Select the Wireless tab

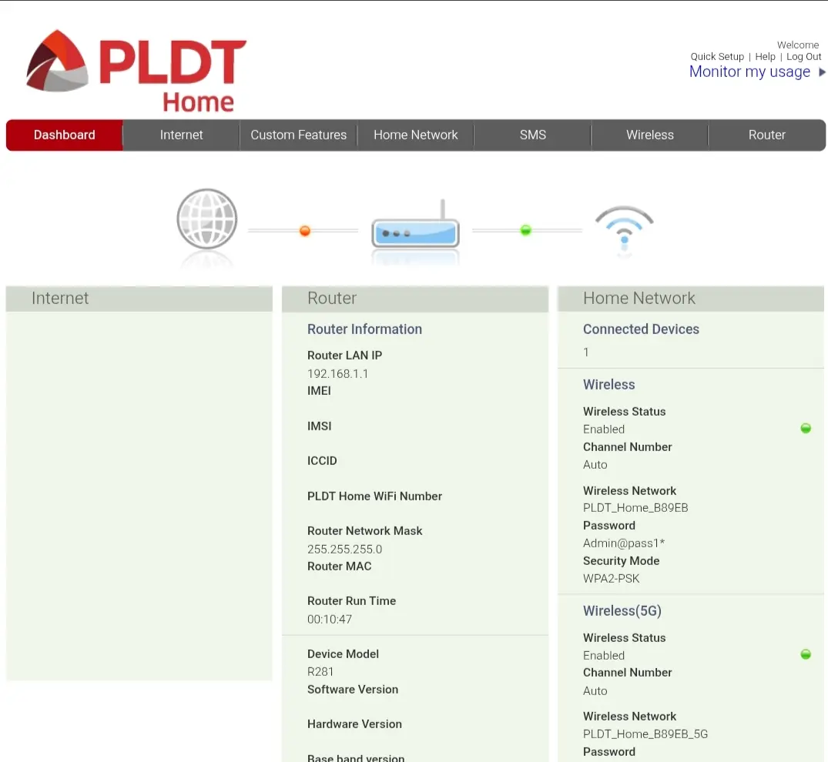pyautogui.click(x=649, y=135)
